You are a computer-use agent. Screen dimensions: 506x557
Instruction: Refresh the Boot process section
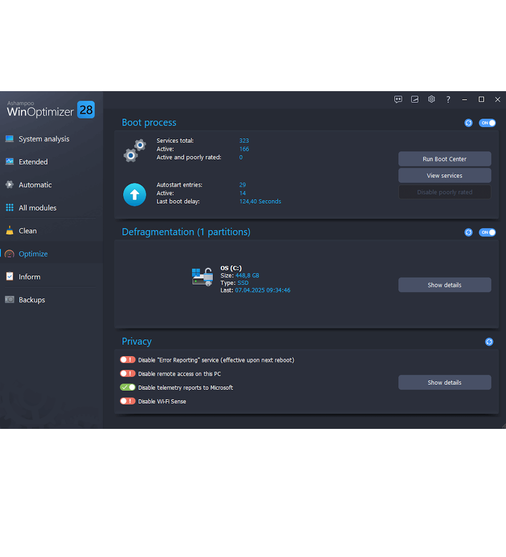coord(469,123)
